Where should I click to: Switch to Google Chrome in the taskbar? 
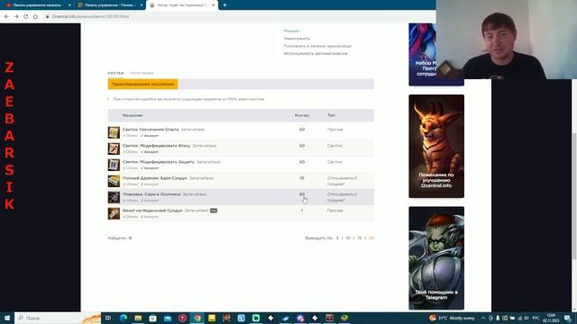[197, 318]
